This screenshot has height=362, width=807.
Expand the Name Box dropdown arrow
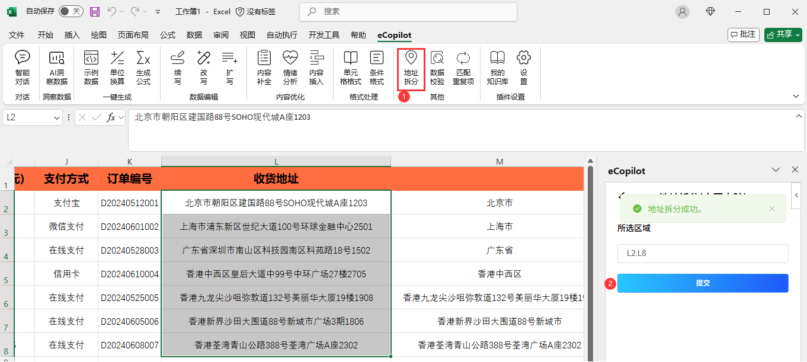coord(57,118)
